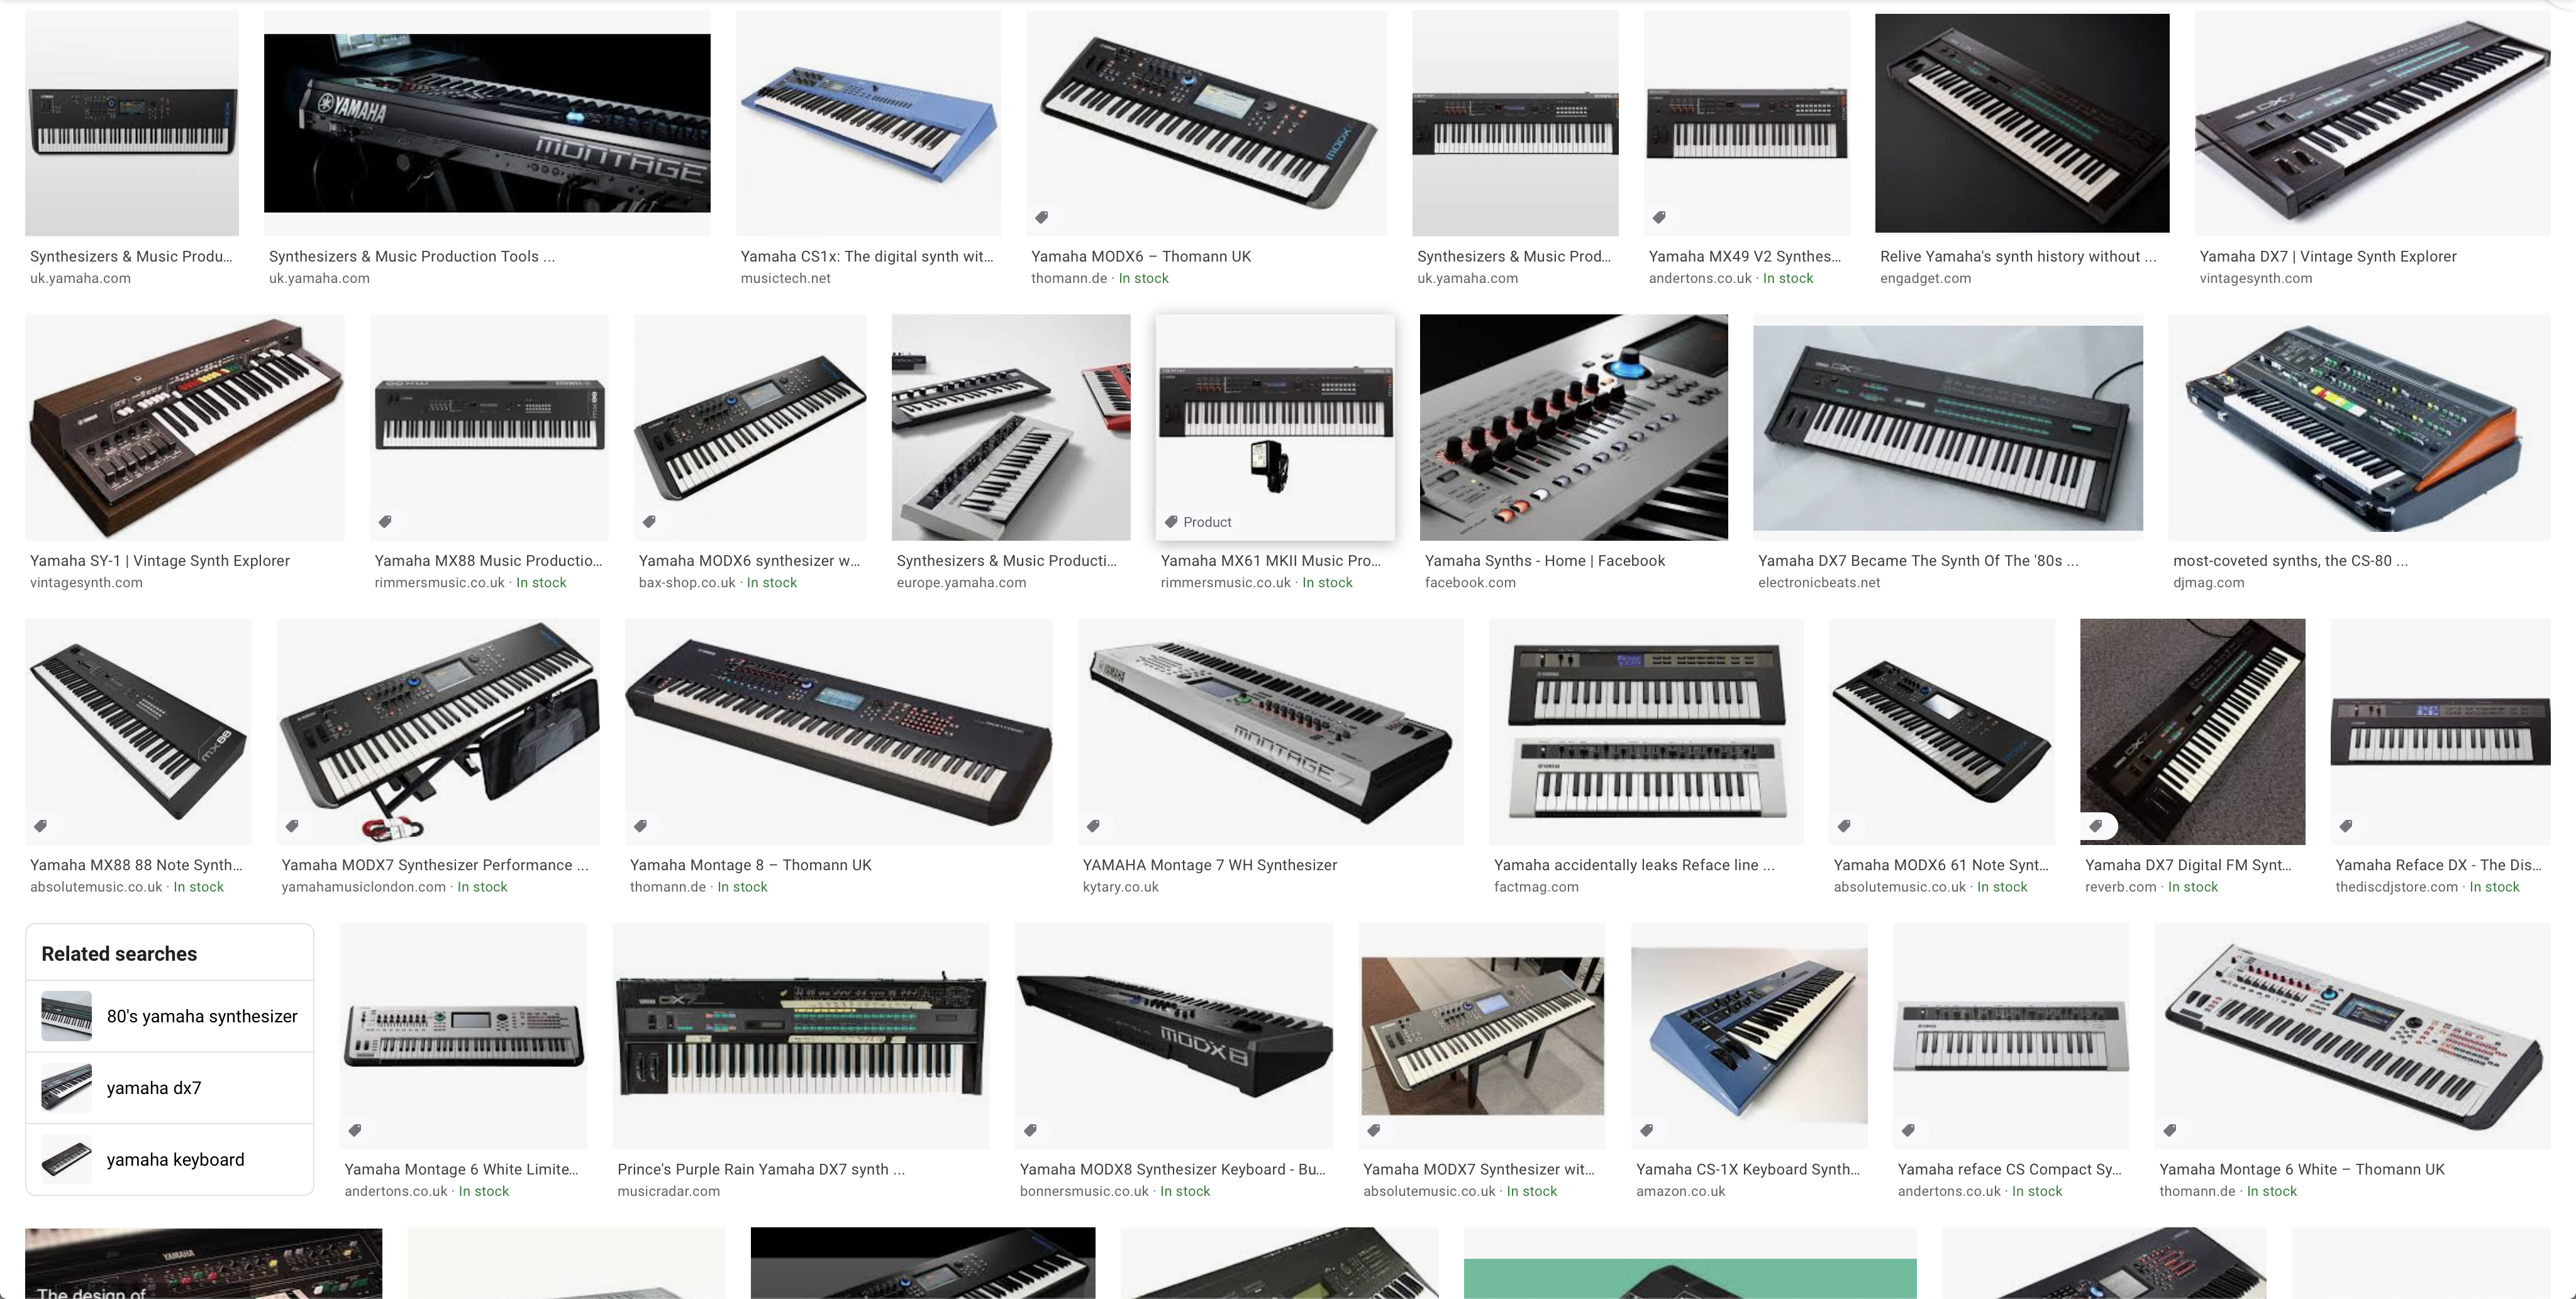The image size is (2576, 1299).
Task: Click Prince's Purple Rain Yamaha DX7 synth title
Action: [761, 1169]
